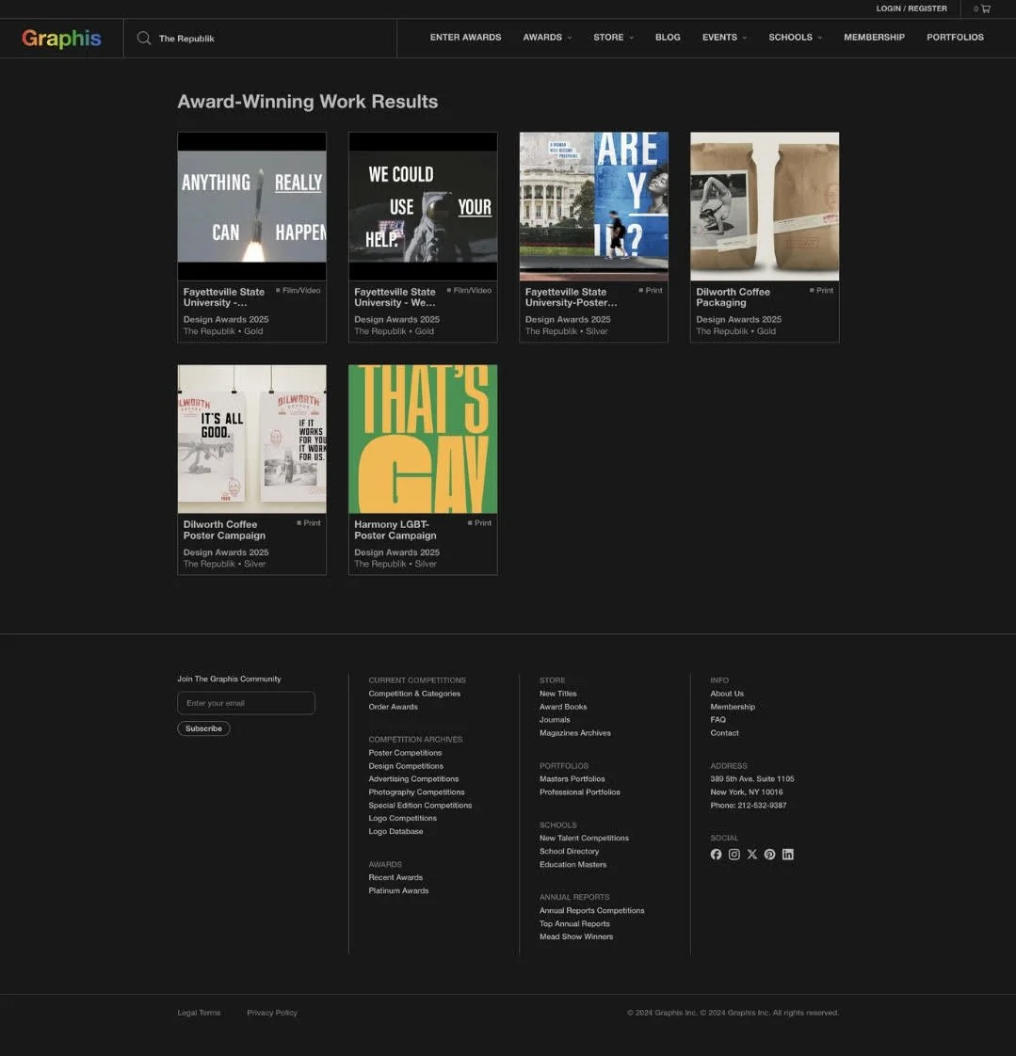Open Poster Competitions archive link
1016x1056 pixels.
tap(405, 753)
